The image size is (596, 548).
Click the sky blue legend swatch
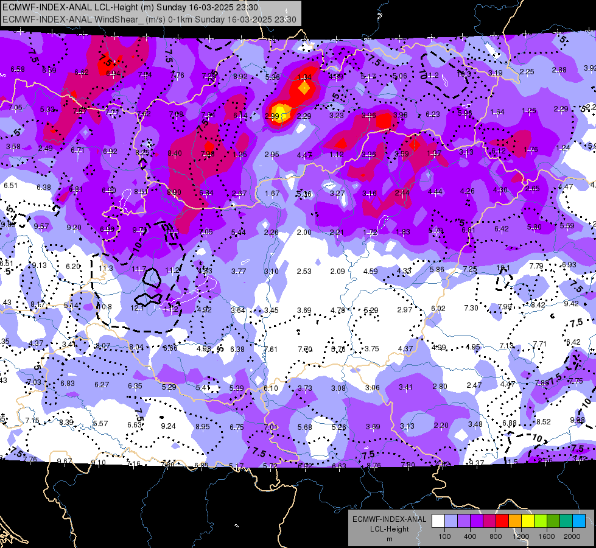[578, 521]
